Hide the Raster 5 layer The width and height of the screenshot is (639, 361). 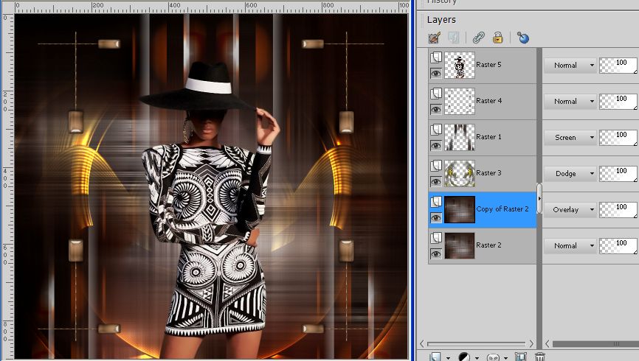(436, 73)
